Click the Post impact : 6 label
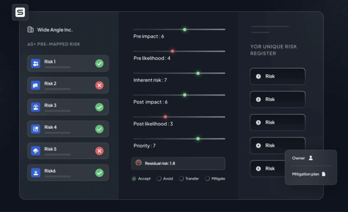The image size is (348, 212). (x=150, y=102)
